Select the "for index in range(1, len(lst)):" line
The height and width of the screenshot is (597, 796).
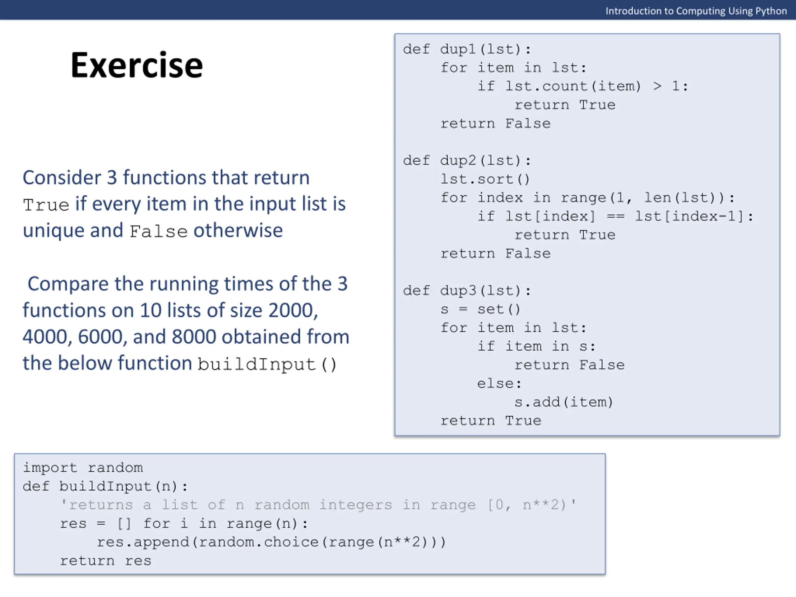pyautogui.click(x=587, y=198)
